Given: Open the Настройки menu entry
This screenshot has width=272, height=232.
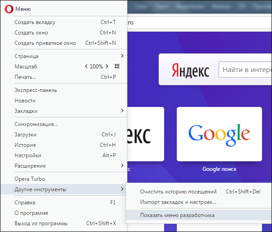Looking at the screenshot, I should (x=28, y=155).
